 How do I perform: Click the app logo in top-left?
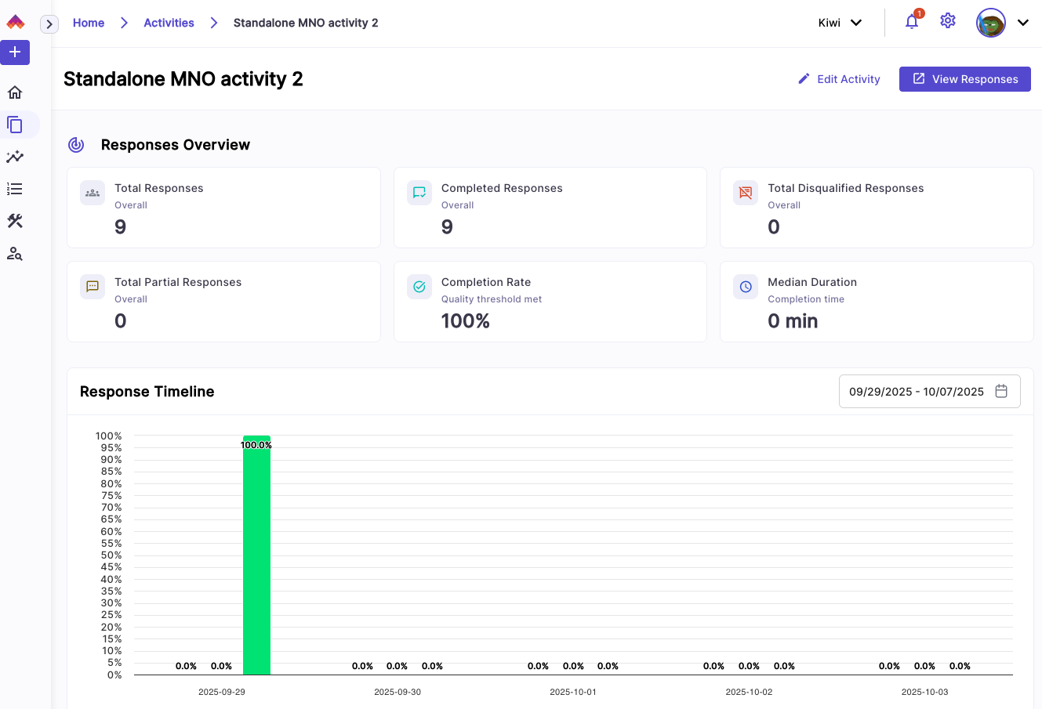[x=16, y=22]
